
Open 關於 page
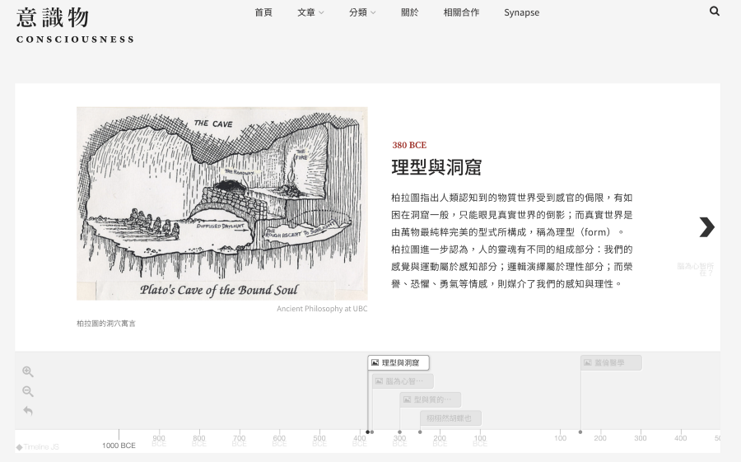pyautogui.click(x=410, y=12)
